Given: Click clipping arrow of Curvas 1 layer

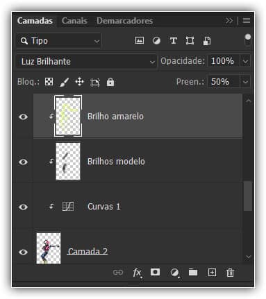Looking at the screenshot, I should pyautogui.click(x=51, y=206).
